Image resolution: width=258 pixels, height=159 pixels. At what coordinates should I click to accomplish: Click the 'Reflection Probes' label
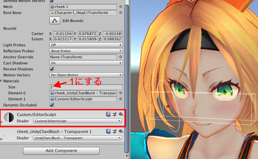tap(19, 51)
